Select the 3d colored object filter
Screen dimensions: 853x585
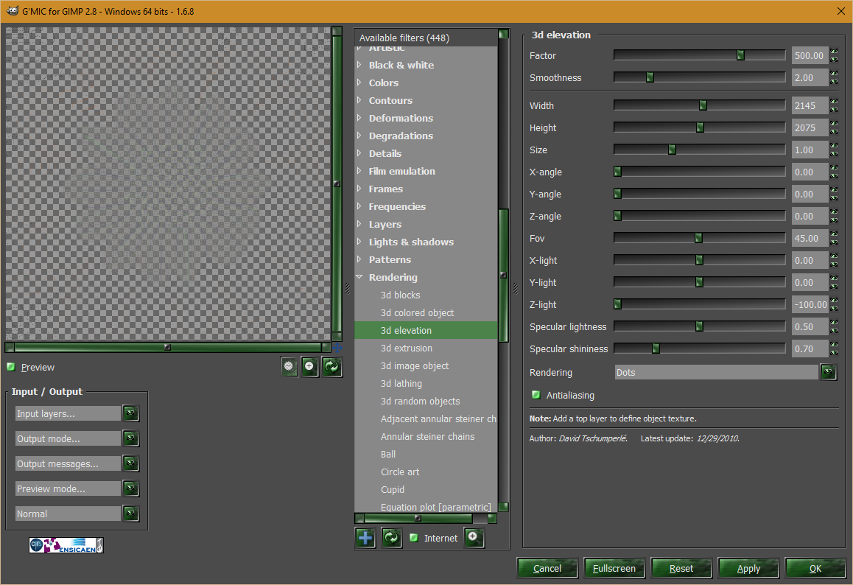tap(417, 313)
